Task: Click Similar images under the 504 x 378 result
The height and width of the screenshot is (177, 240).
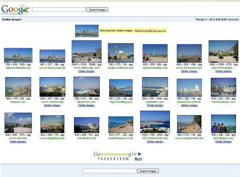Action: pyautogui.click(x=155, y=105)
